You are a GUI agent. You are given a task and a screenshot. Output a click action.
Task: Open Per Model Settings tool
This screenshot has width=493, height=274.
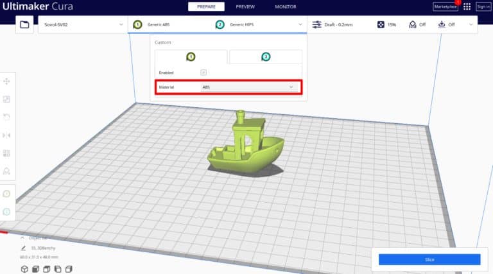pos(6,153)
